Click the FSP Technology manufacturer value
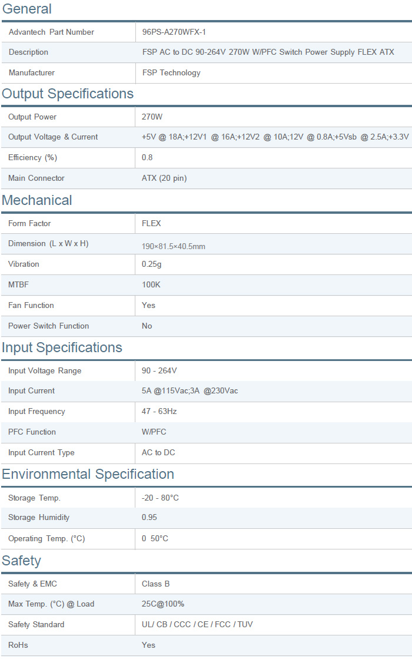Screen dimensions: 412x659 171,73
